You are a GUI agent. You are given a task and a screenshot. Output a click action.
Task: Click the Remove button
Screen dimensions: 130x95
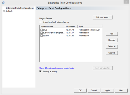(112, 40)
